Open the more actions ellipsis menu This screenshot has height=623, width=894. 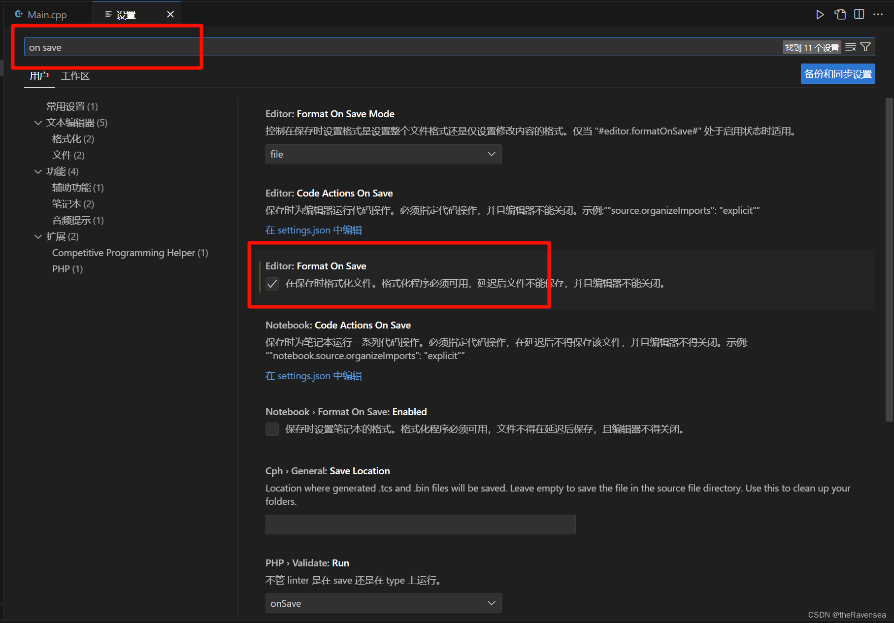[878, 14]
